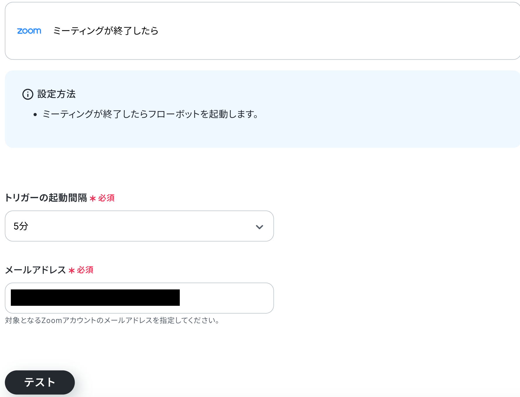
Task: Click the ミーティングが終了したら title text
Action: click(106, 31)
